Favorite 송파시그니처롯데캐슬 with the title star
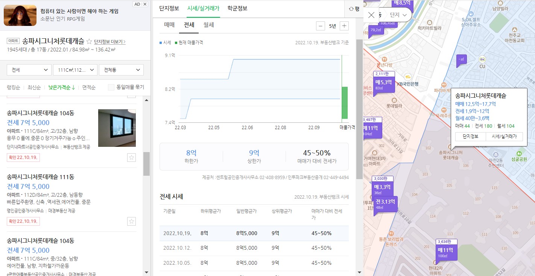Viewport: 535px width, 276px height. click(89, 41)
